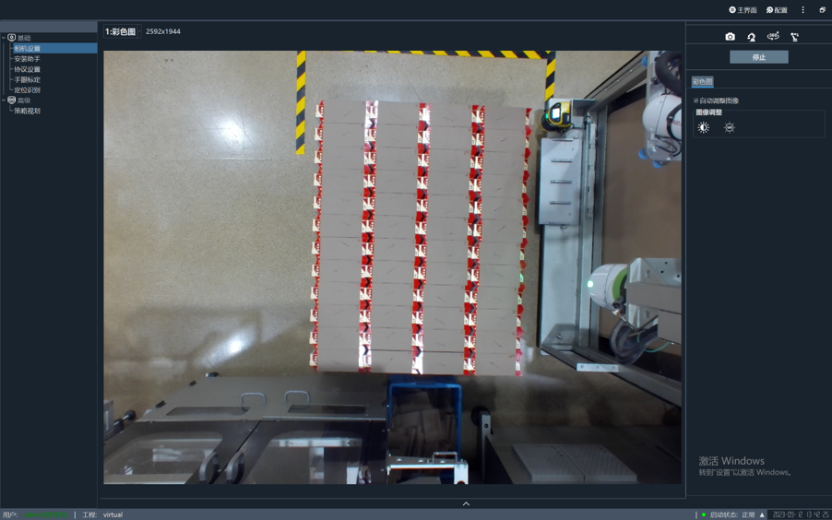Click the live camera image view
The image size is (832, 520).
pos(392,266)
